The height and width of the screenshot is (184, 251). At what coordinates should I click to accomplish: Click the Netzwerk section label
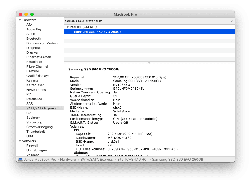[29, 141]
